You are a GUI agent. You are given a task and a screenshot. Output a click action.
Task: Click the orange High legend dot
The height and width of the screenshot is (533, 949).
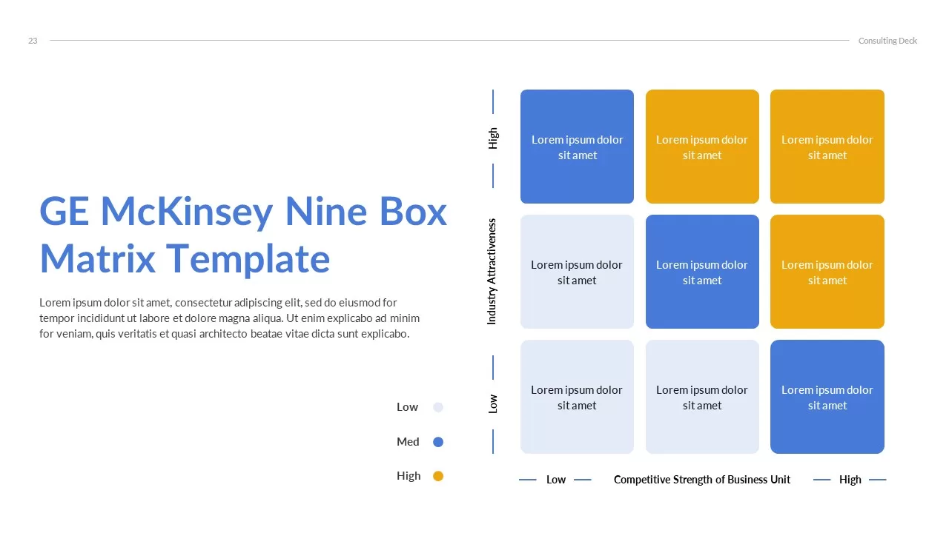tap(438, 476)
